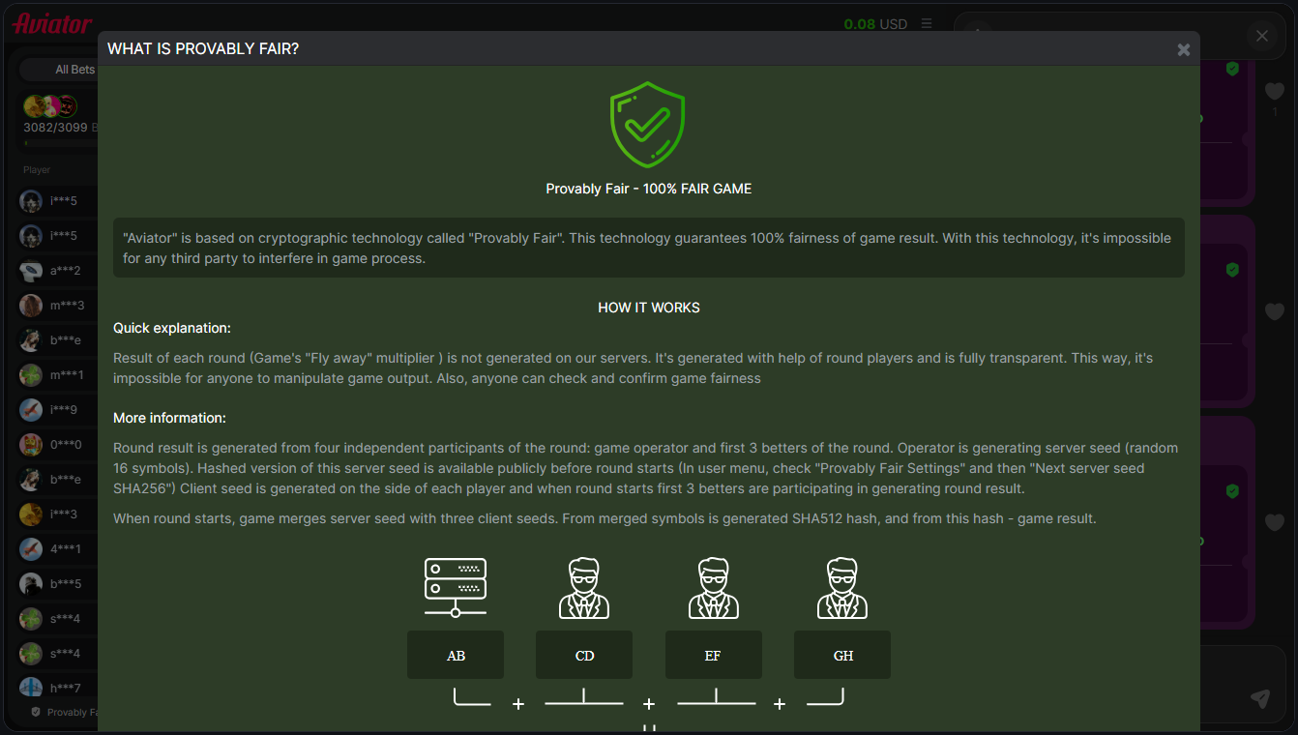Click avatar of player 4***1
This screenshot has width=1298, height=735.
[x=31, y=549]
